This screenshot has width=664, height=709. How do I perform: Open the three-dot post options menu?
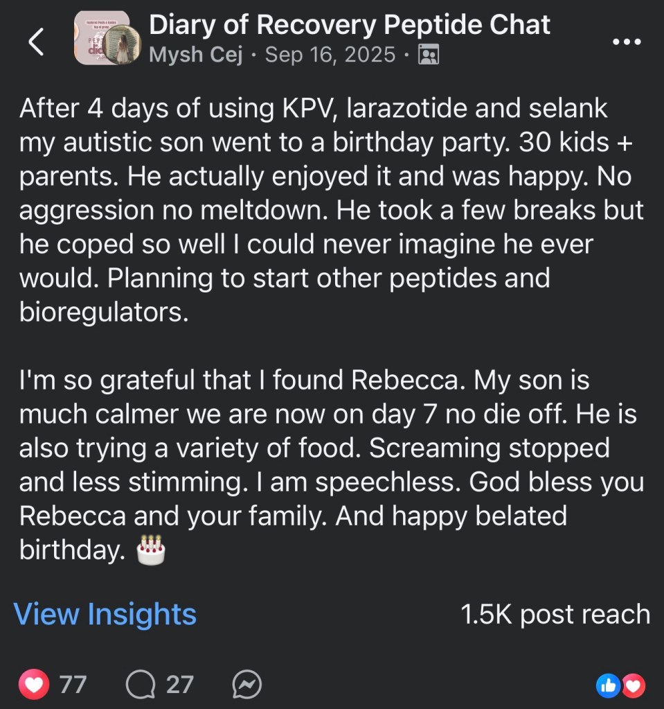(627, 42)
